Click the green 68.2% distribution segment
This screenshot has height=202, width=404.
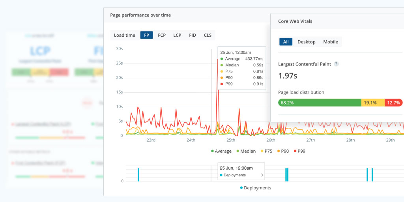[x=320, y=103]
